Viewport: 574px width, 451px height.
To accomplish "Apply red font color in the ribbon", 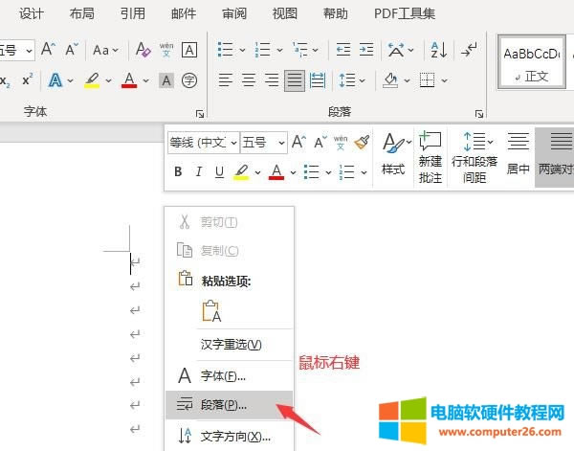I will [129, 80].
